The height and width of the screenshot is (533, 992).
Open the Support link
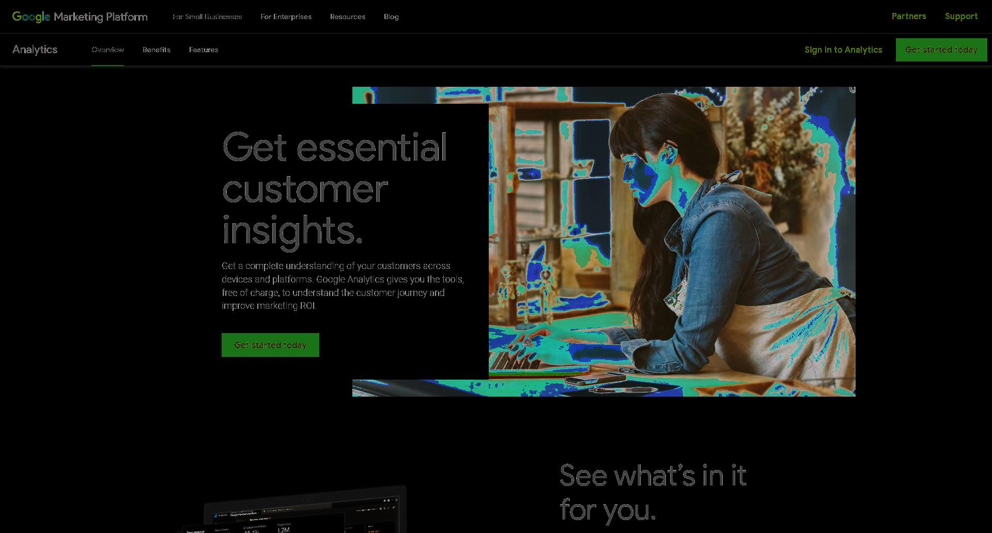(961, 16)
